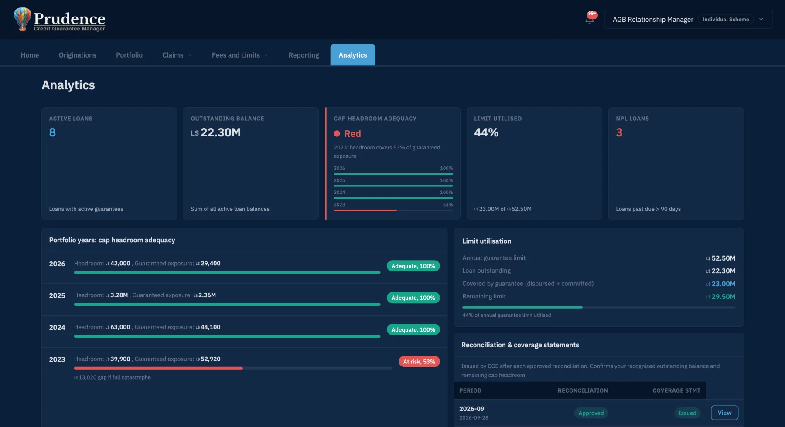Screen dimensions: 785x427
Task: Open the notifications bell
Action: tap(590, 19)
